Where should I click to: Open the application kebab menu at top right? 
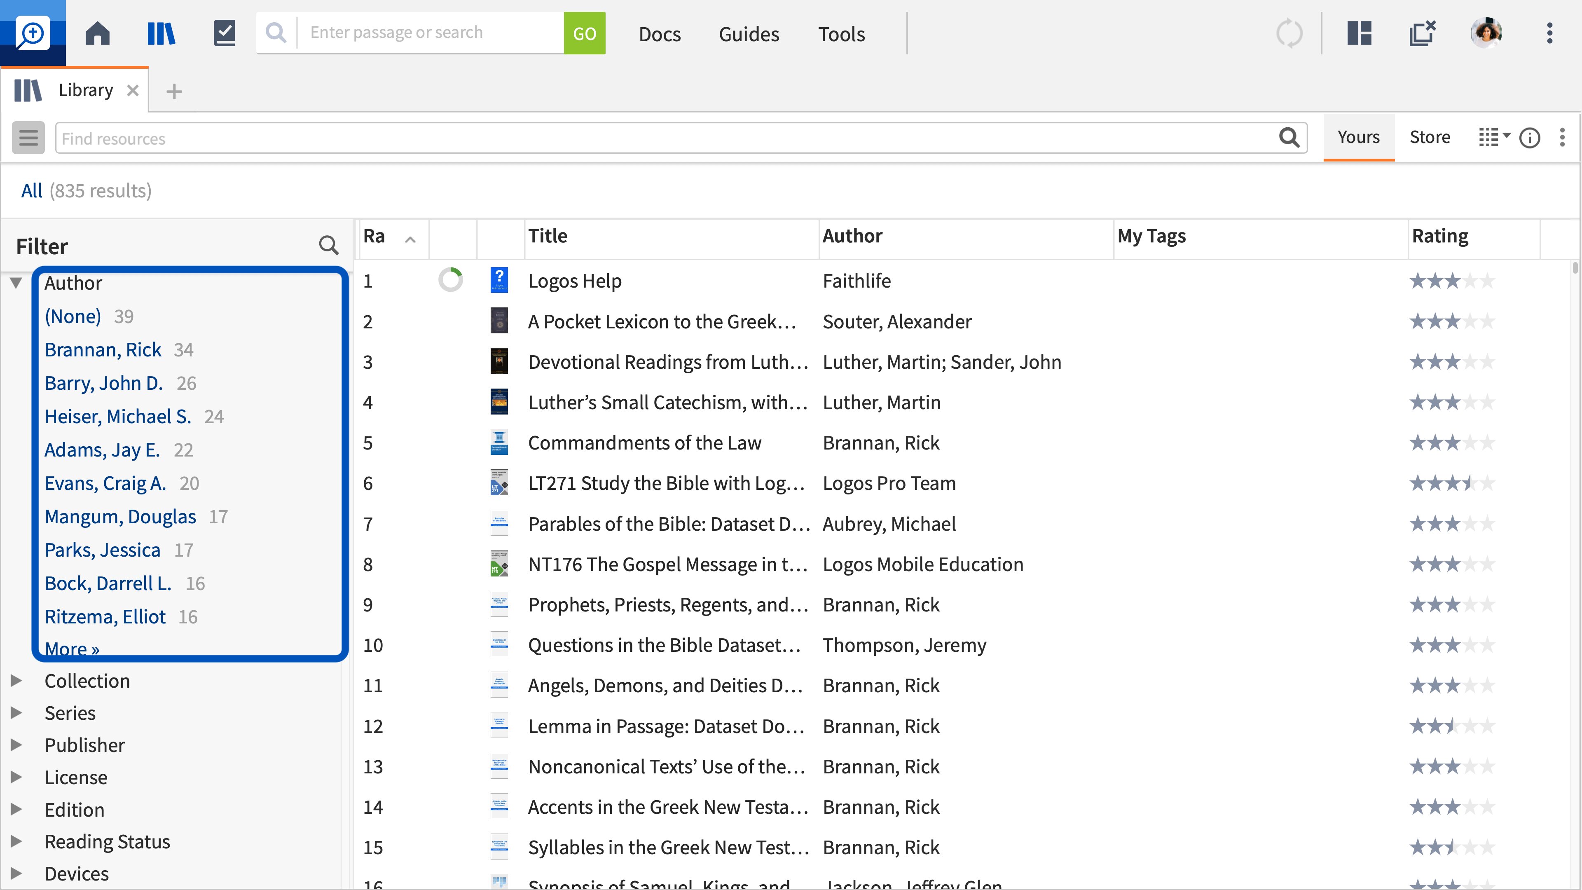click(1549, 33)
